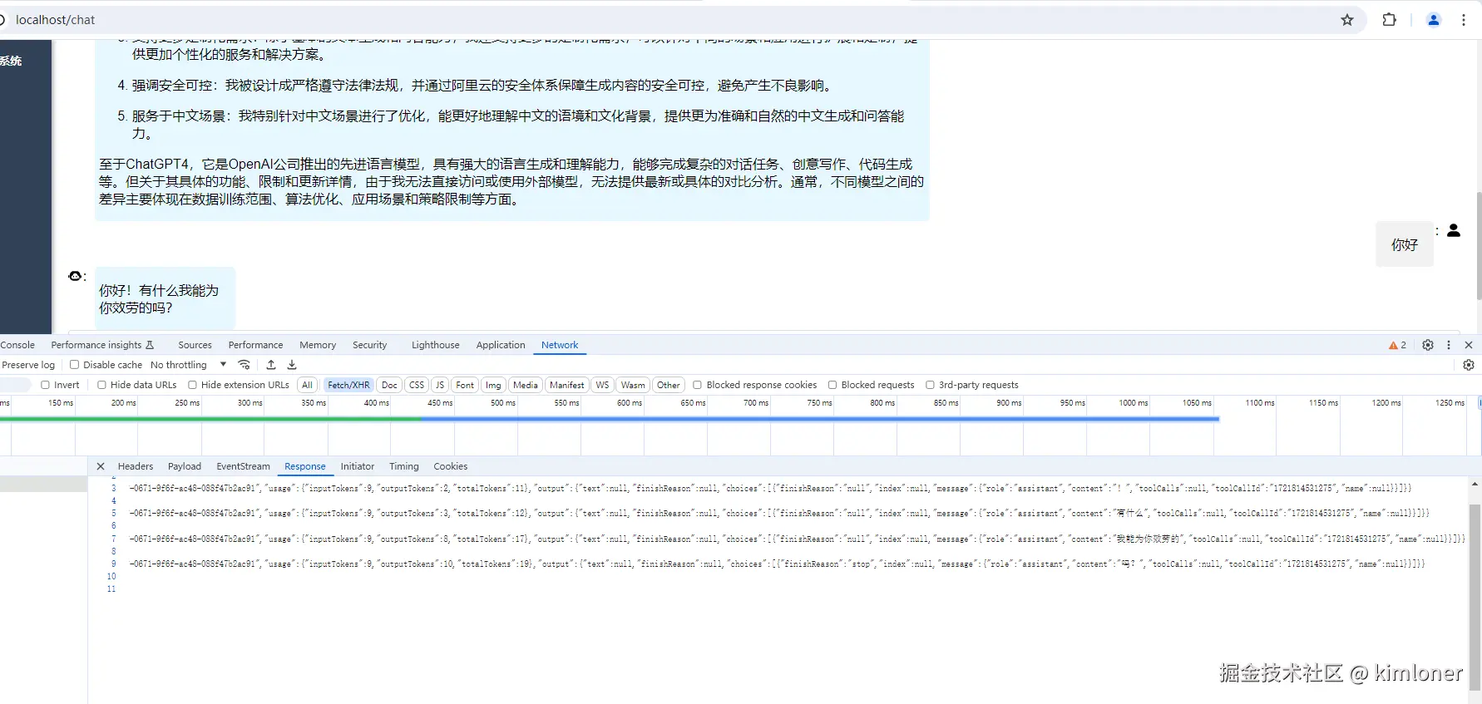Open the Chrome profile avatar

(x=1434, y=20)
